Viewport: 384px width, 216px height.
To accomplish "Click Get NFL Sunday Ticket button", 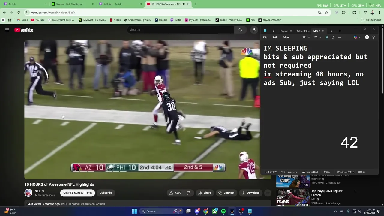I will coord(77,193).
